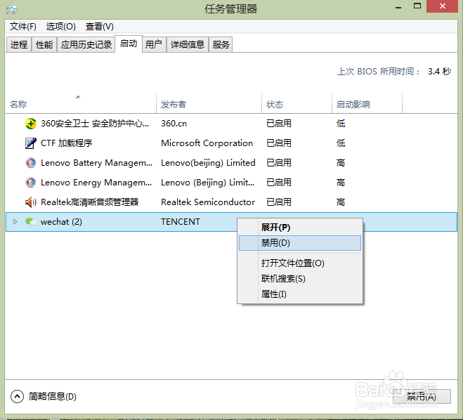Image resolution: width=463 pixels, height=420 pixels.
Task: Click publisher Lenovo(beijing) Limited cell
Action: tap(208, 163)
